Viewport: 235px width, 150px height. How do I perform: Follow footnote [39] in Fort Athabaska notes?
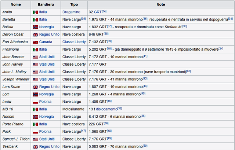coord(109,41)
